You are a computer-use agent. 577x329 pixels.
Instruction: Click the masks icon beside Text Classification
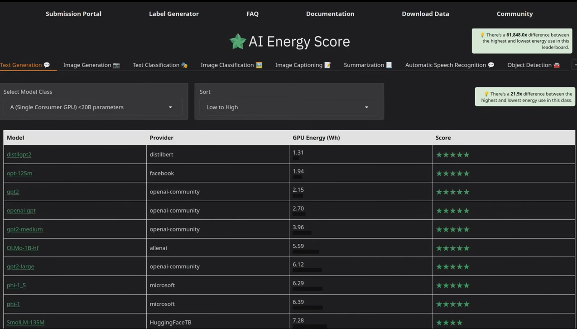(x=184, y=65)
